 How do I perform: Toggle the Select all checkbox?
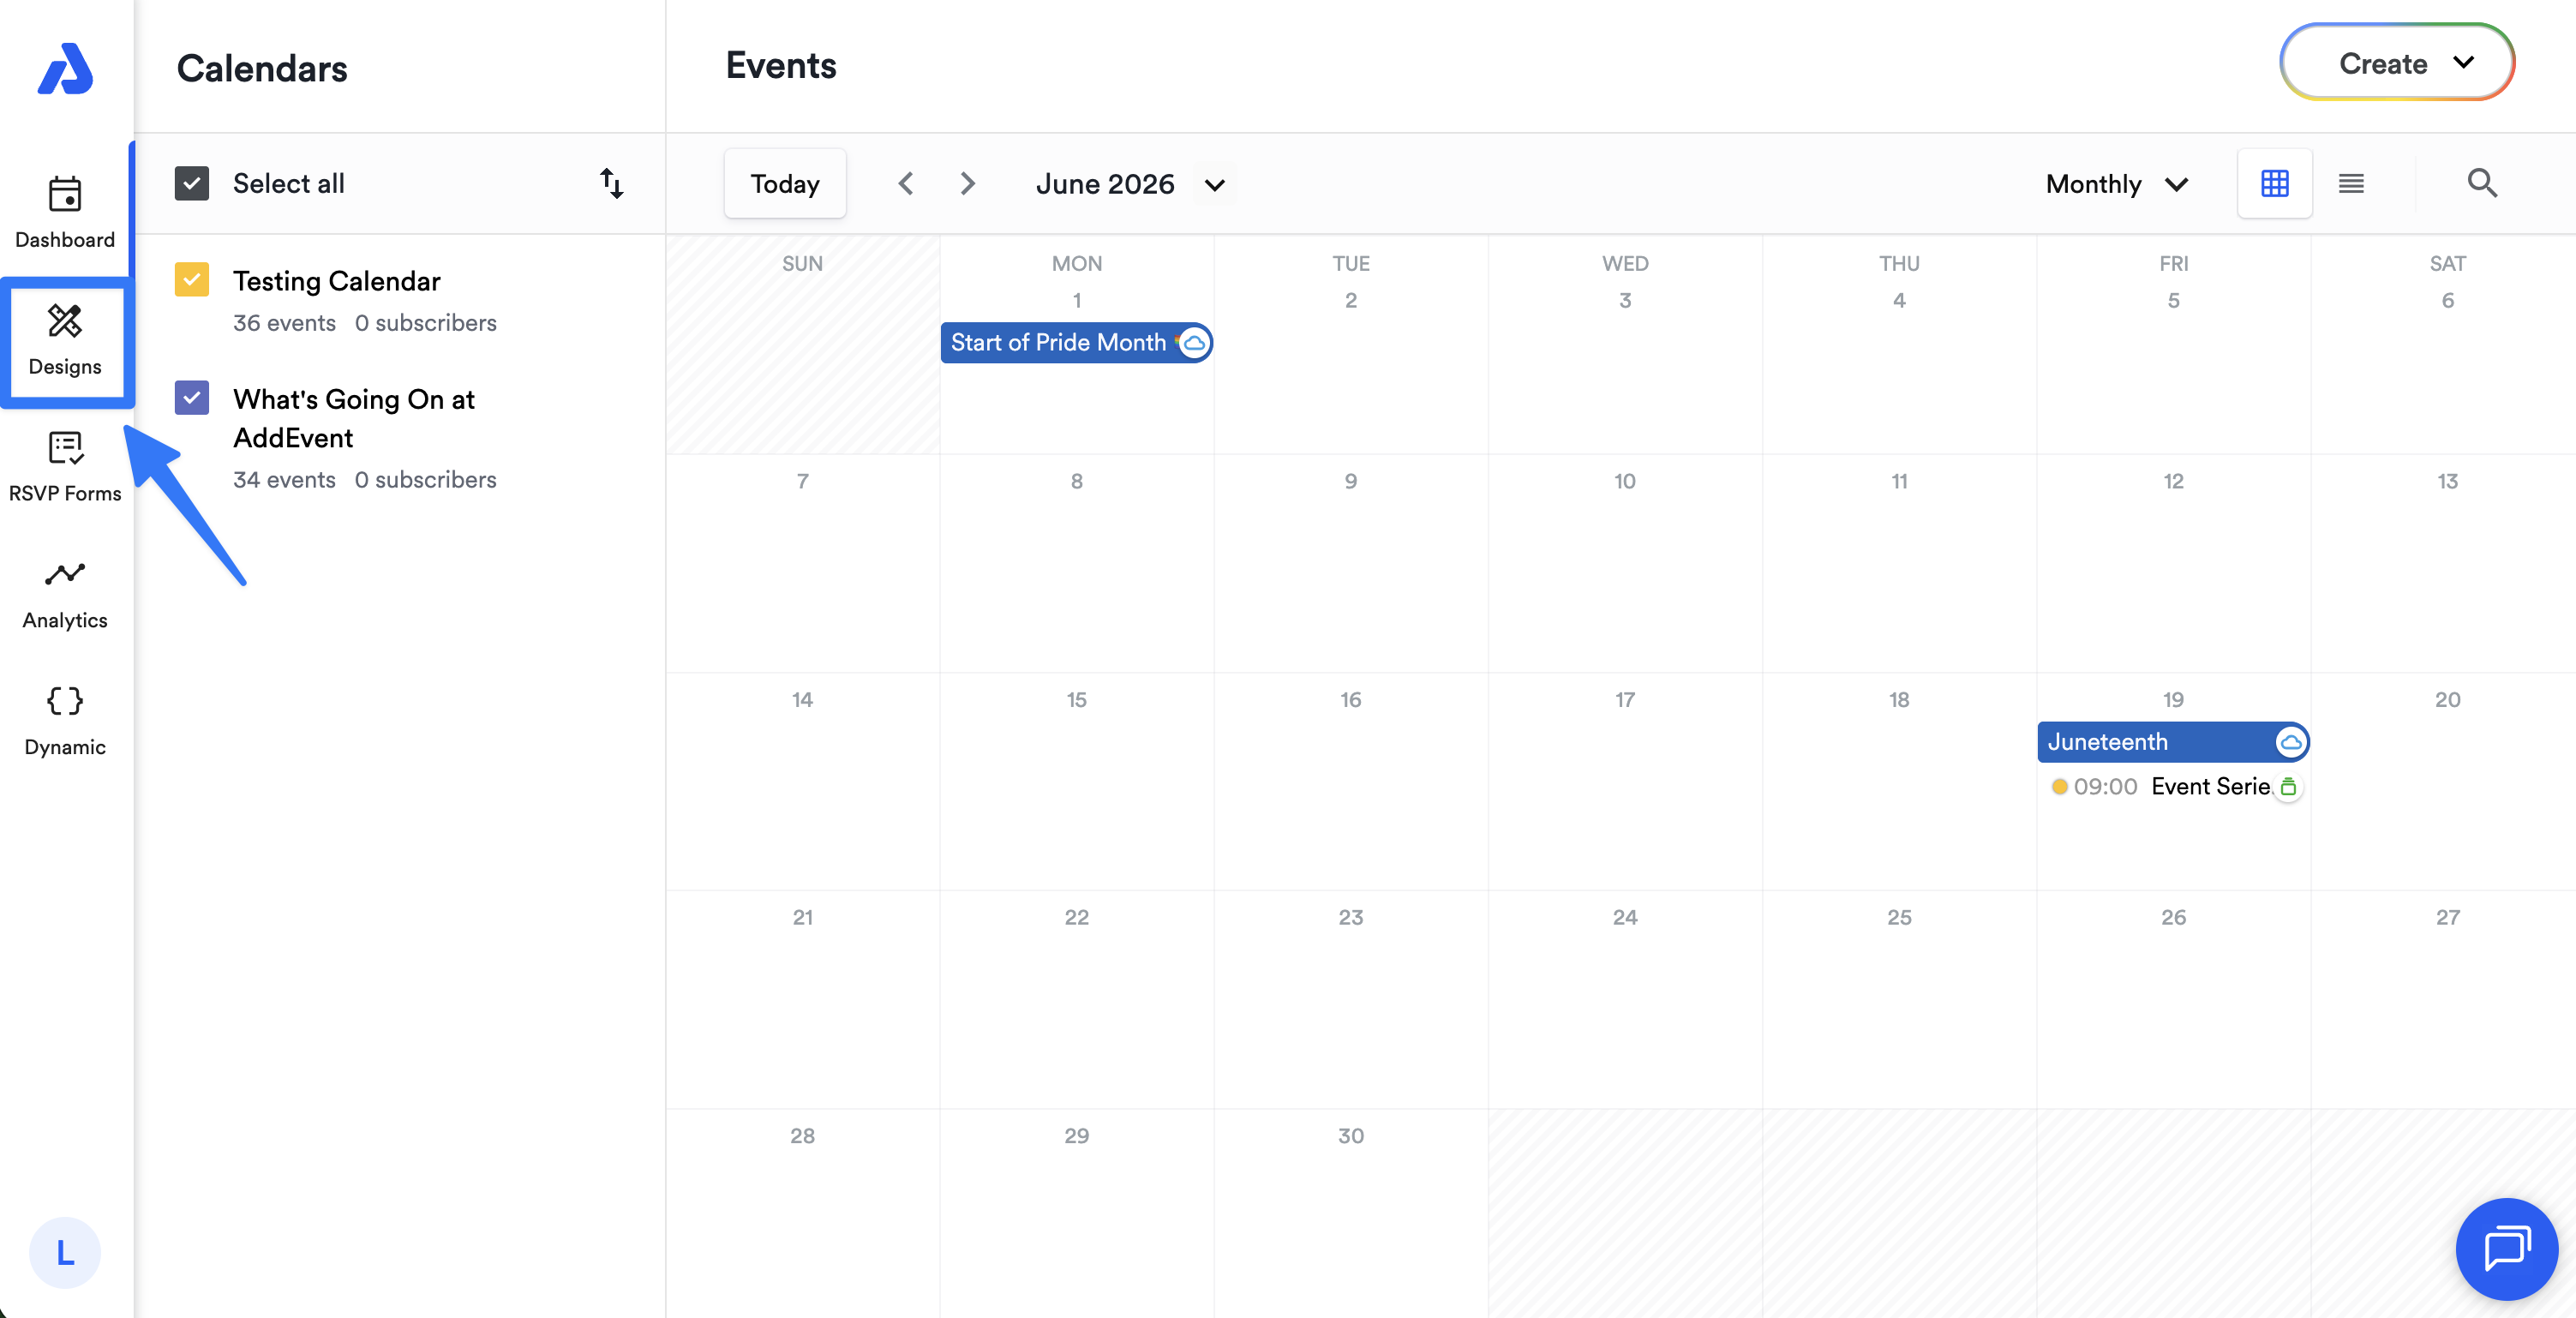192,183
